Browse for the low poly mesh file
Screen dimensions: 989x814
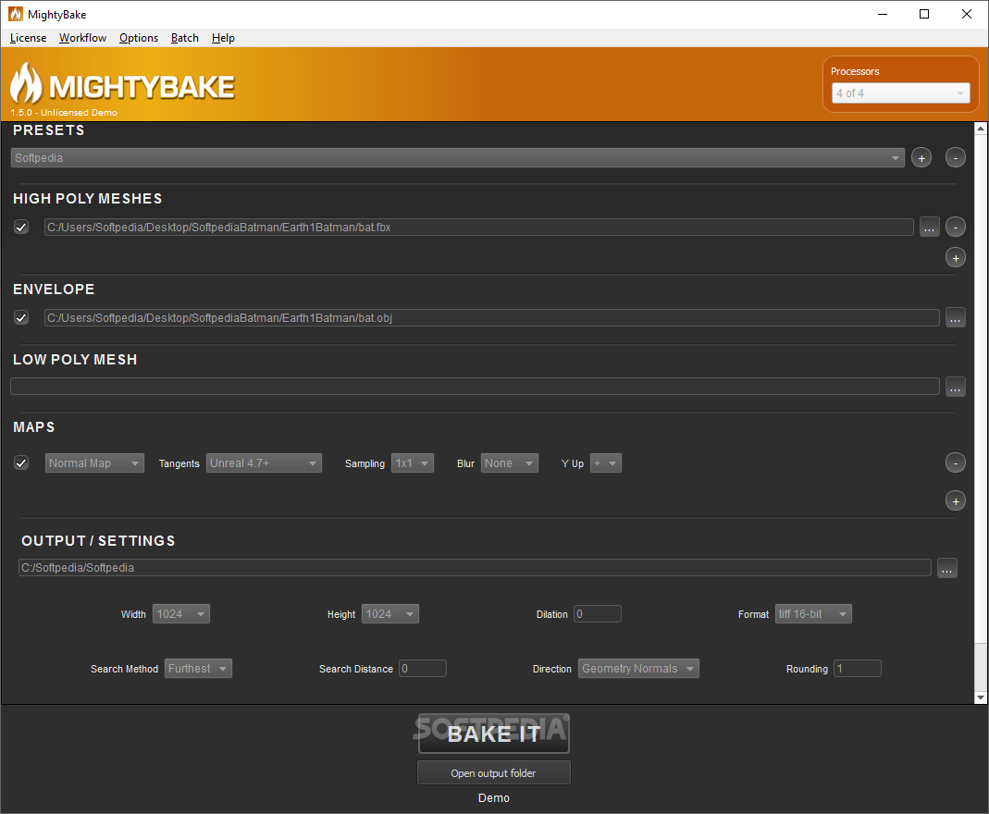tap(955, 387)
